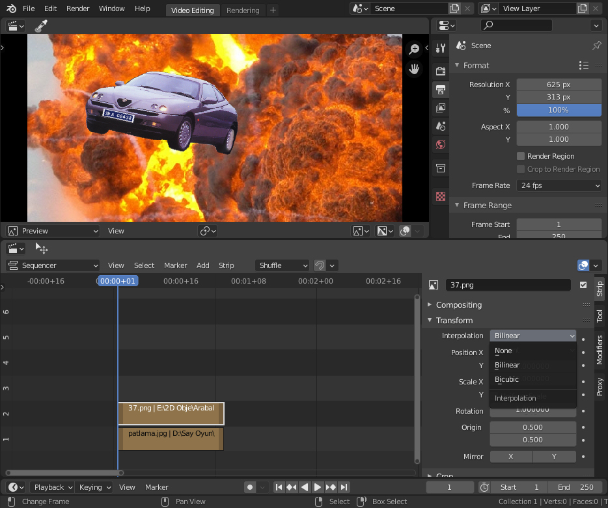This screenshot has height=508, width=608.
Task: Open the Shuffle overlap mode dropdown
Action: click(283, 265)
